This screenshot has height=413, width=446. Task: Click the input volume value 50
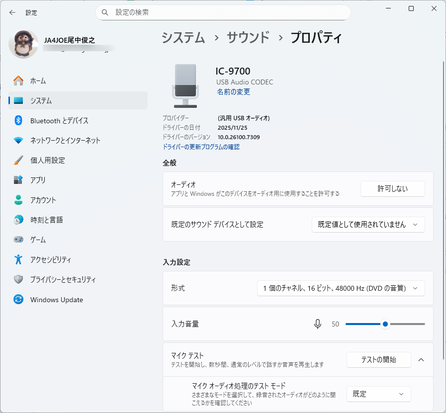(x=335, y=324)
